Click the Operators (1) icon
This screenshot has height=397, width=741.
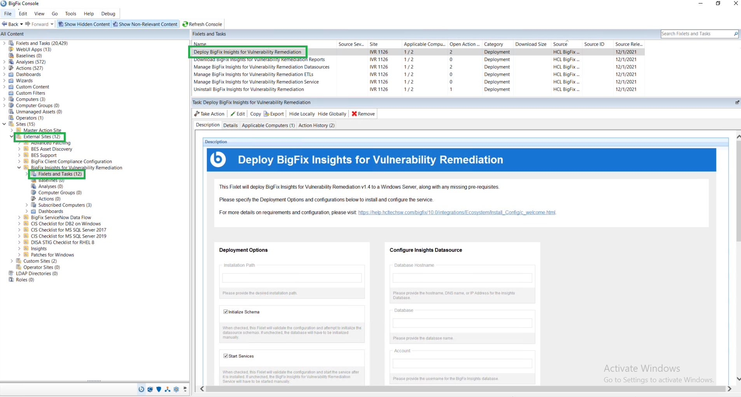(11, 118)
